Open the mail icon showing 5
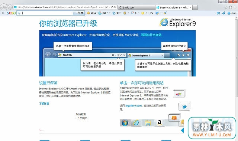The image size is (238, 141). point(133,13)
